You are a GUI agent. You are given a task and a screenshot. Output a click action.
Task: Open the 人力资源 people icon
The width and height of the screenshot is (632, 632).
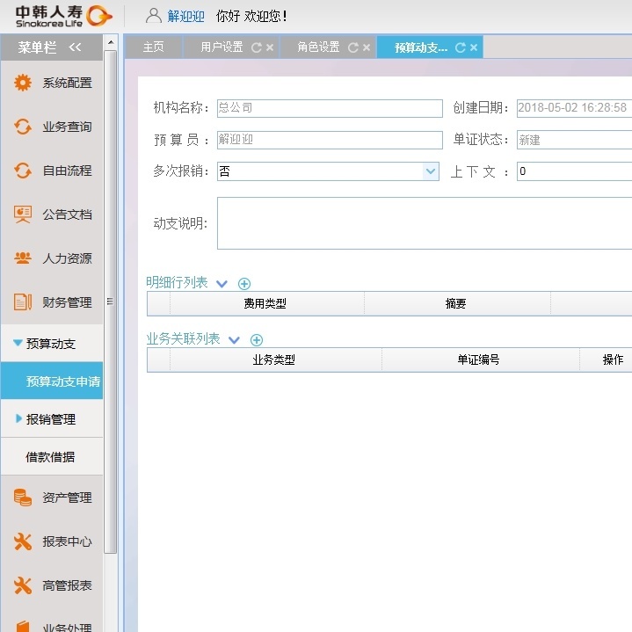click(23, 258)
